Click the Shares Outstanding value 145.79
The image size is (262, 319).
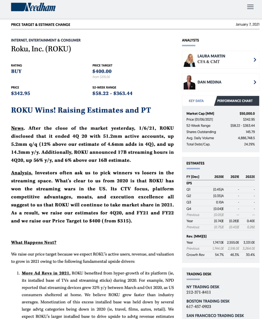(250, 132)
